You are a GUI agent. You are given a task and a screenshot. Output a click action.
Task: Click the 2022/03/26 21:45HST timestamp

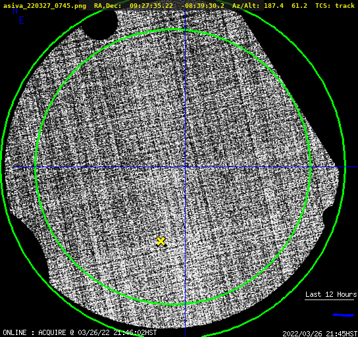(x=320, y=333)
